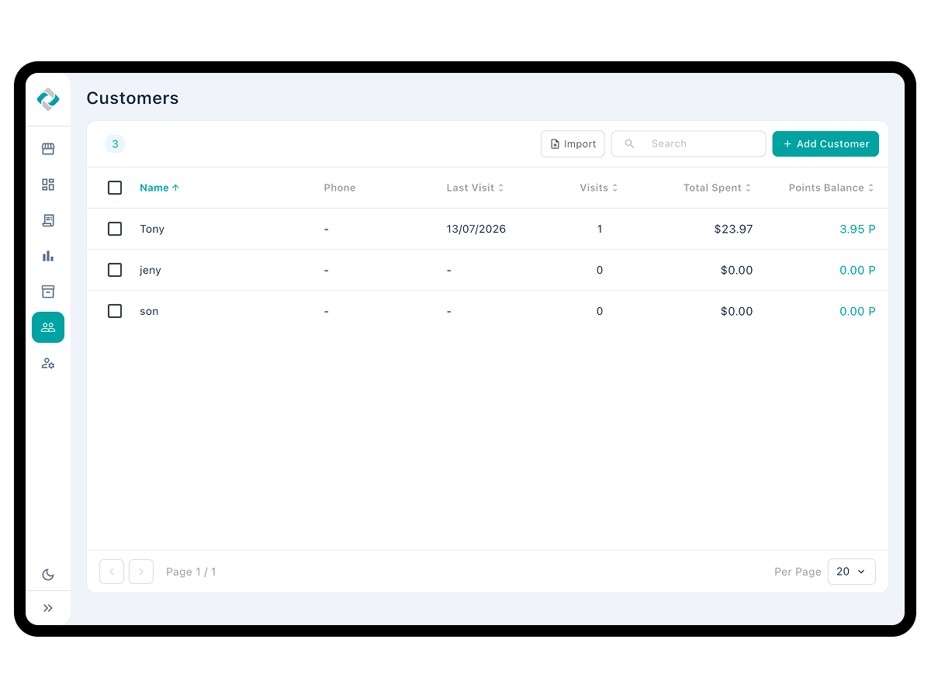Check the box for Tony
This screenshot has height=698, width=931.
click(115, 229)
